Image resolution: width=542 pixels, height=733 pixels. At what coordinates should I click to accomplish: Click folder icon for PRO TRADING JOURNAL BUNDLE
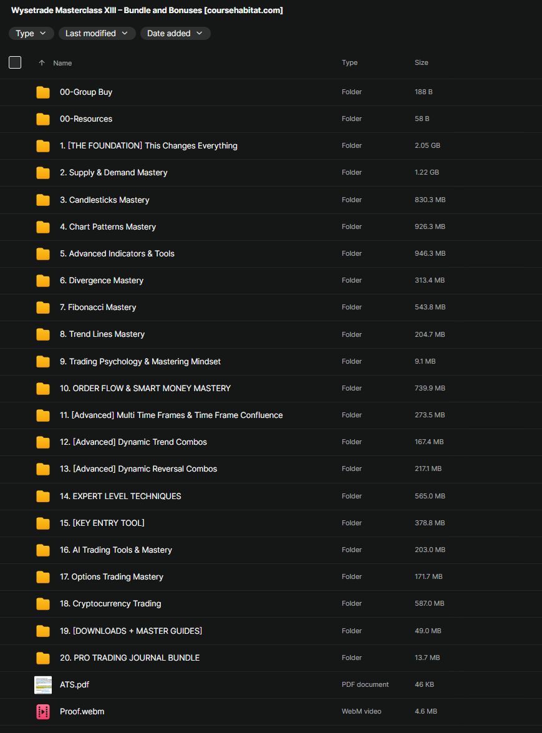coord(43,658)
